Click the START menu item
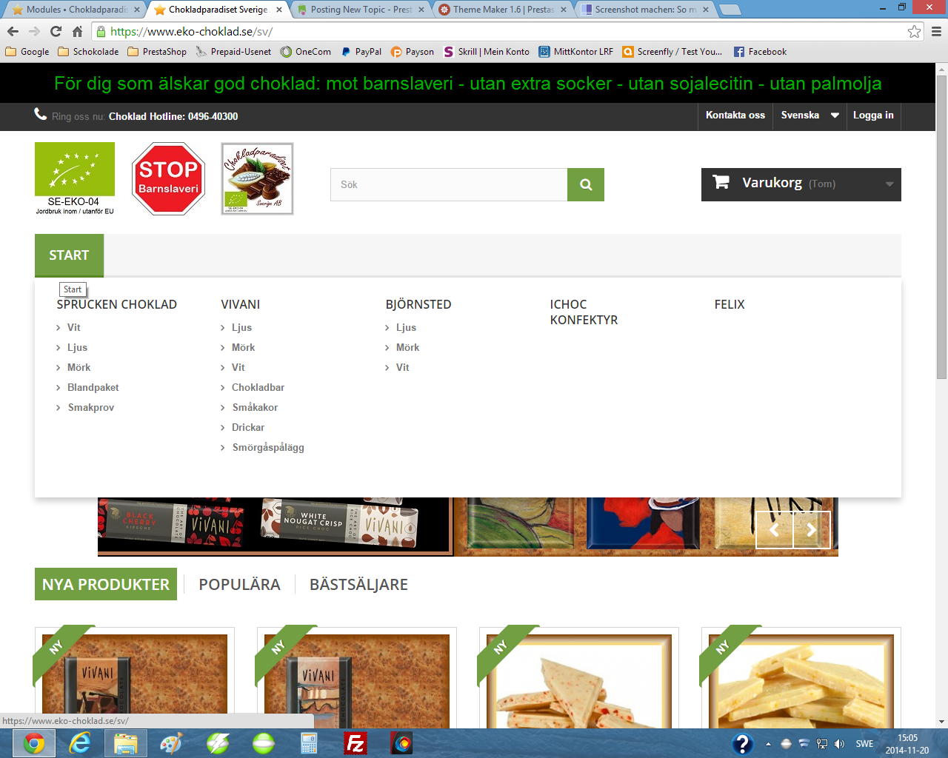Image resolution: width=948 pixels, height=758 pixels. click(69, 255)
